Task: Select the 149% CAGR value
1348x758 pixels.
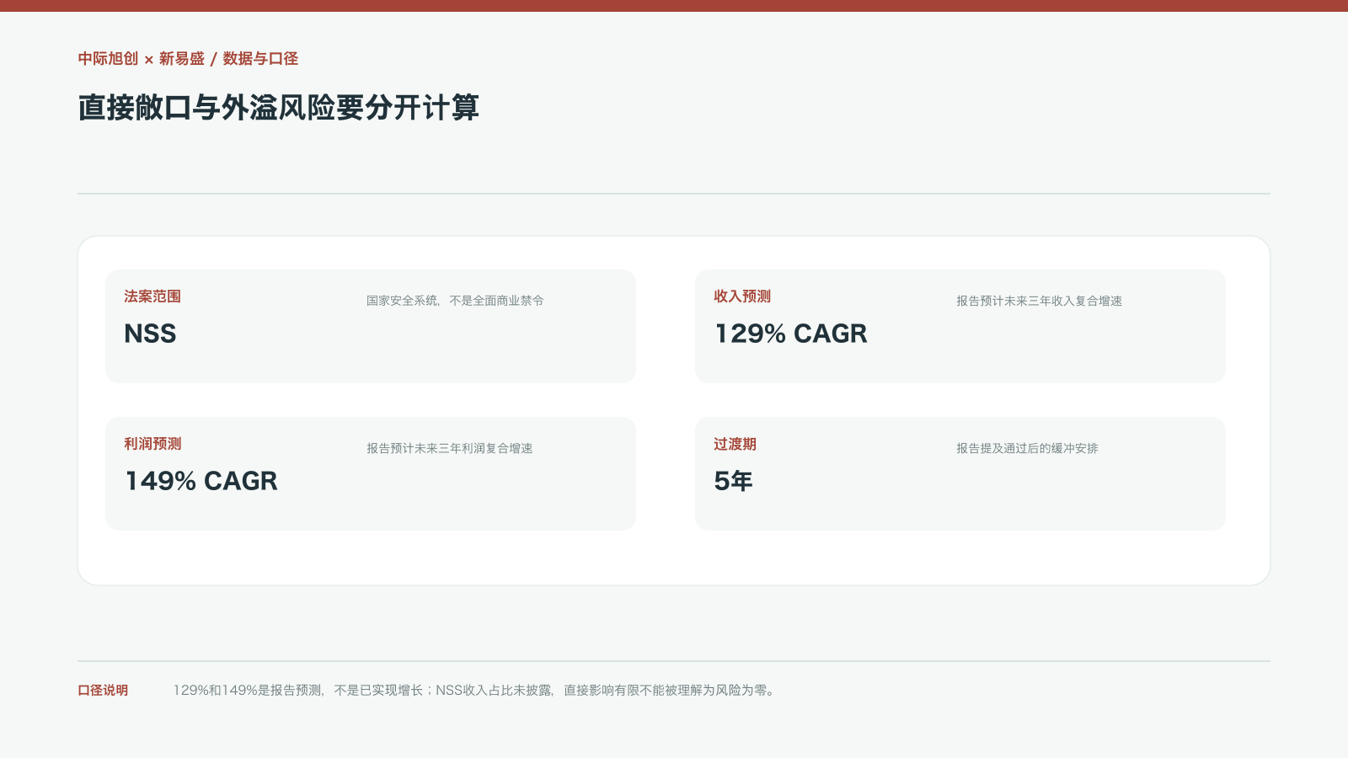Action: pyautogui.click(x=201, y=481)
